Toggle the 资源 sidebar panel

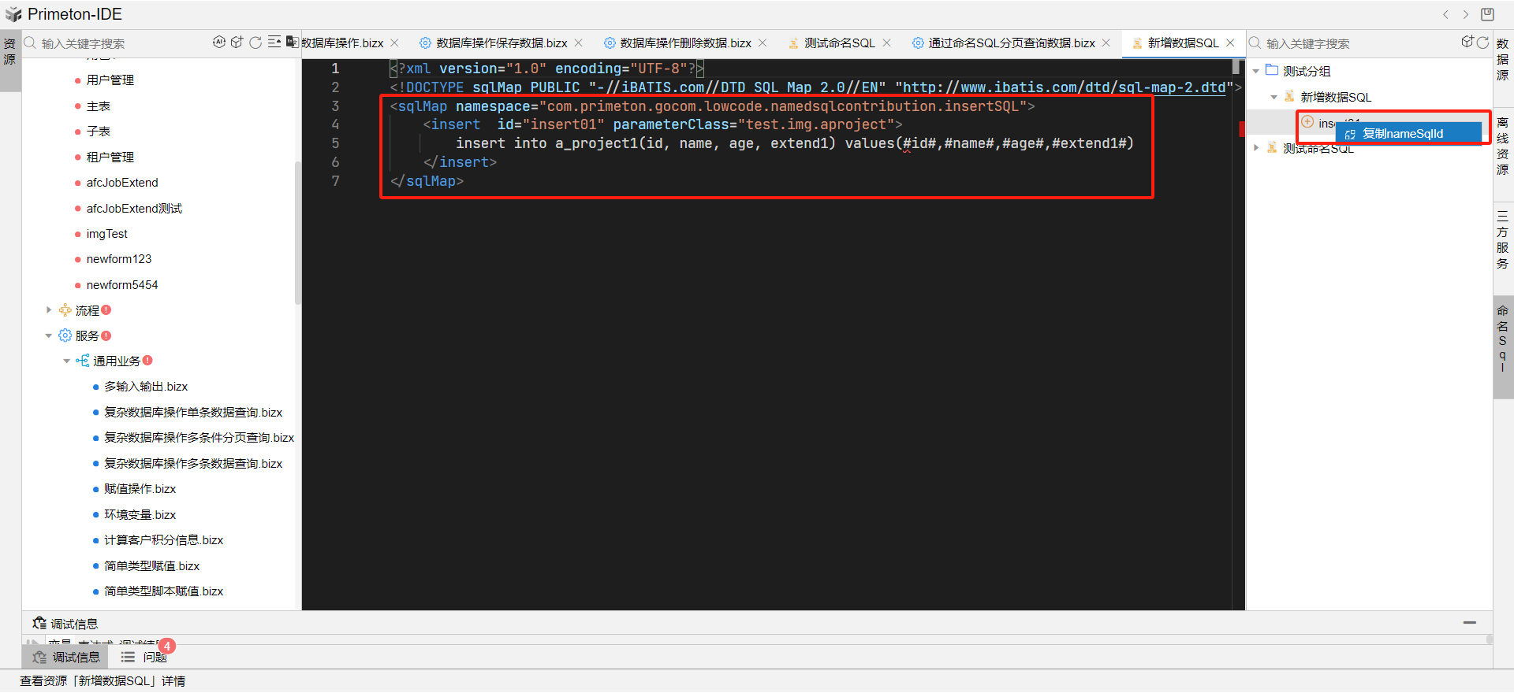coord(9,52)
